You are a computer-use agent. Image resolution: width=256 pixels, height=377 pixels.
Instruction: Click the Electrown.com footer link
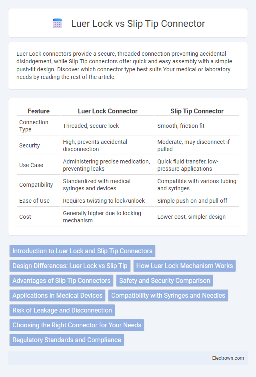click(228, 358)
